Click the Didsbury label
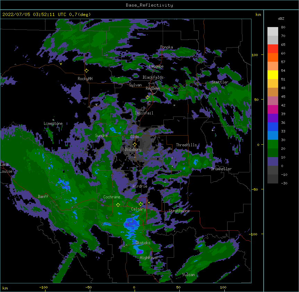Image resolution: width=299 pixels, height=292 pixels. coord(133,149)
